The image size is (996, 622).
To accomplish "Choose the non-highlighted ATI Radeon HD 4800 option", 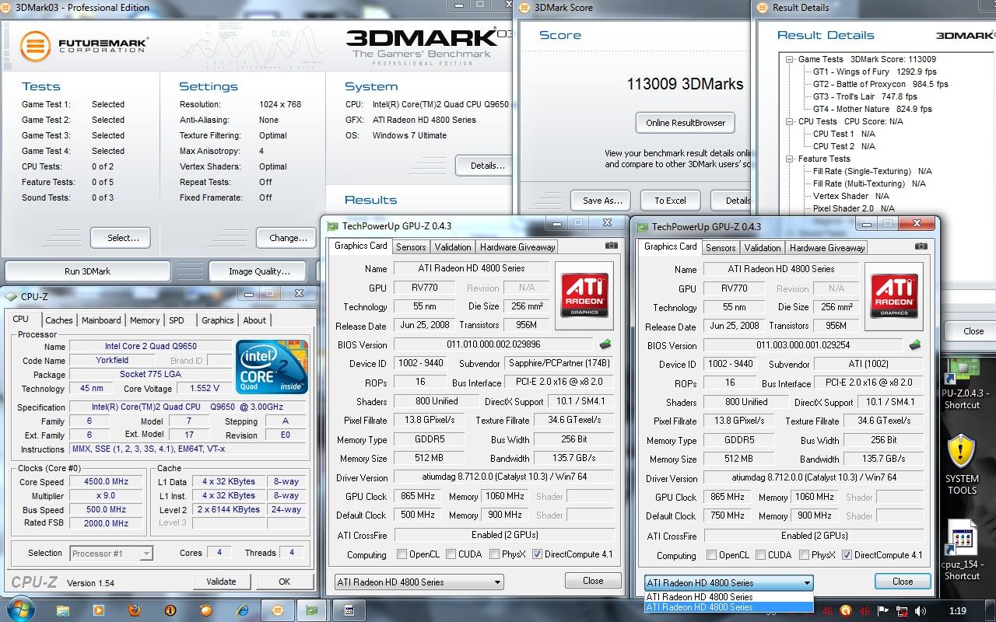I will [x=728, y=597].
